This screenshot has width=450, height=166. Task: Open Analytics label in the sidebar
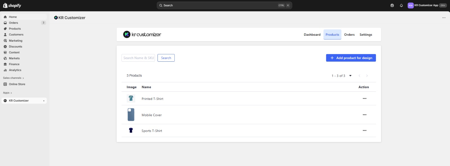(x=15, y=70)
